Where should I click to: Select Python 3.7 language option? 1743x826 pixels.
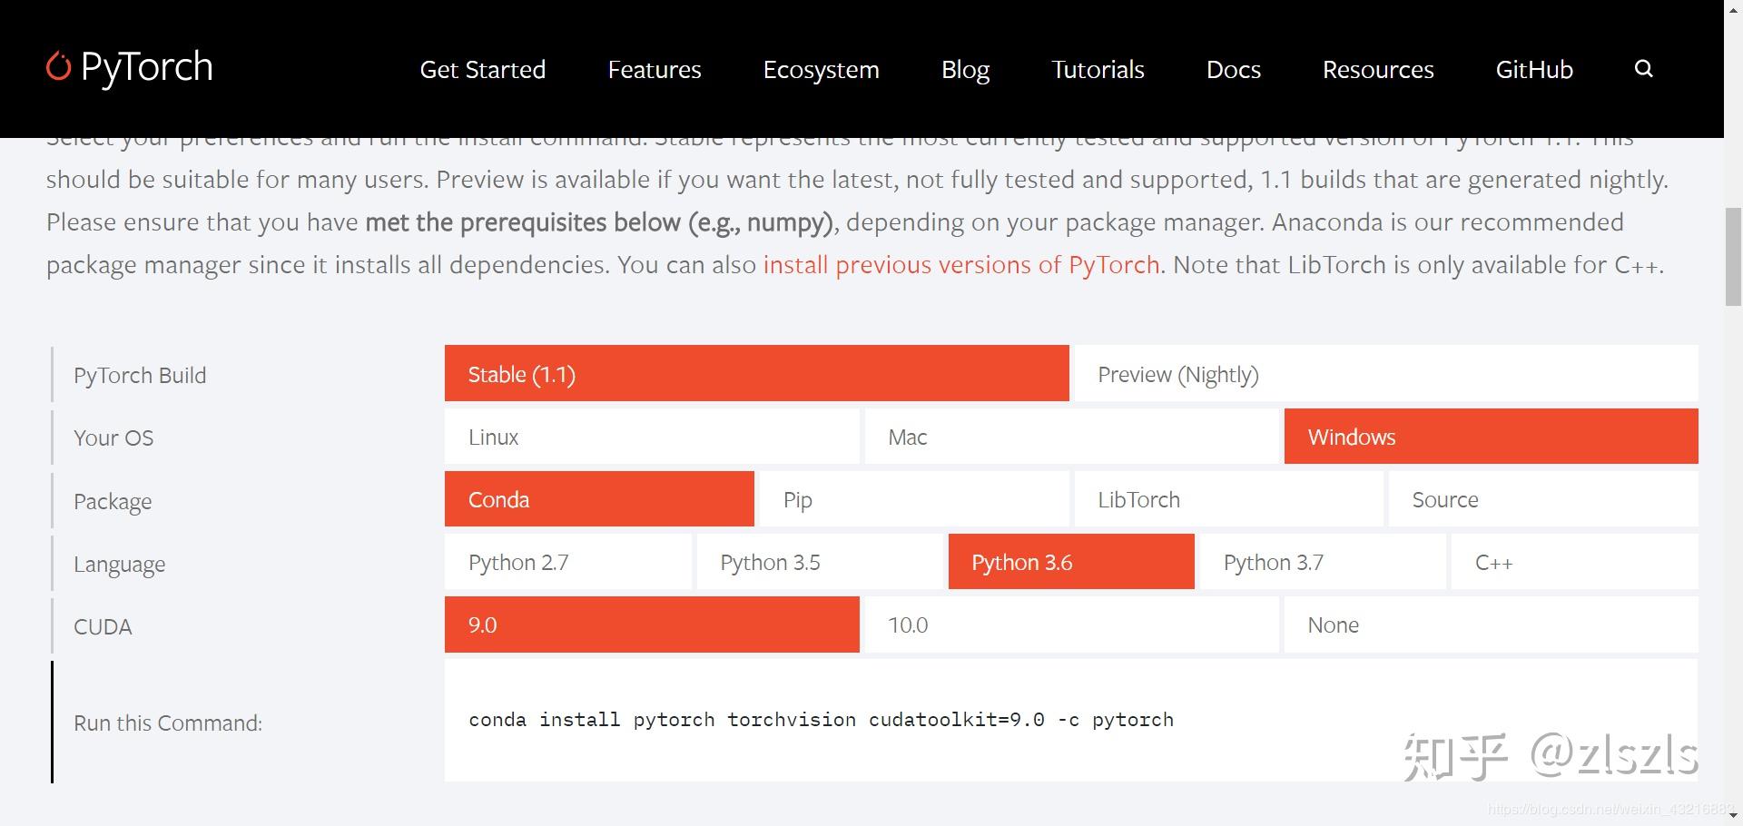(1322, 562)
